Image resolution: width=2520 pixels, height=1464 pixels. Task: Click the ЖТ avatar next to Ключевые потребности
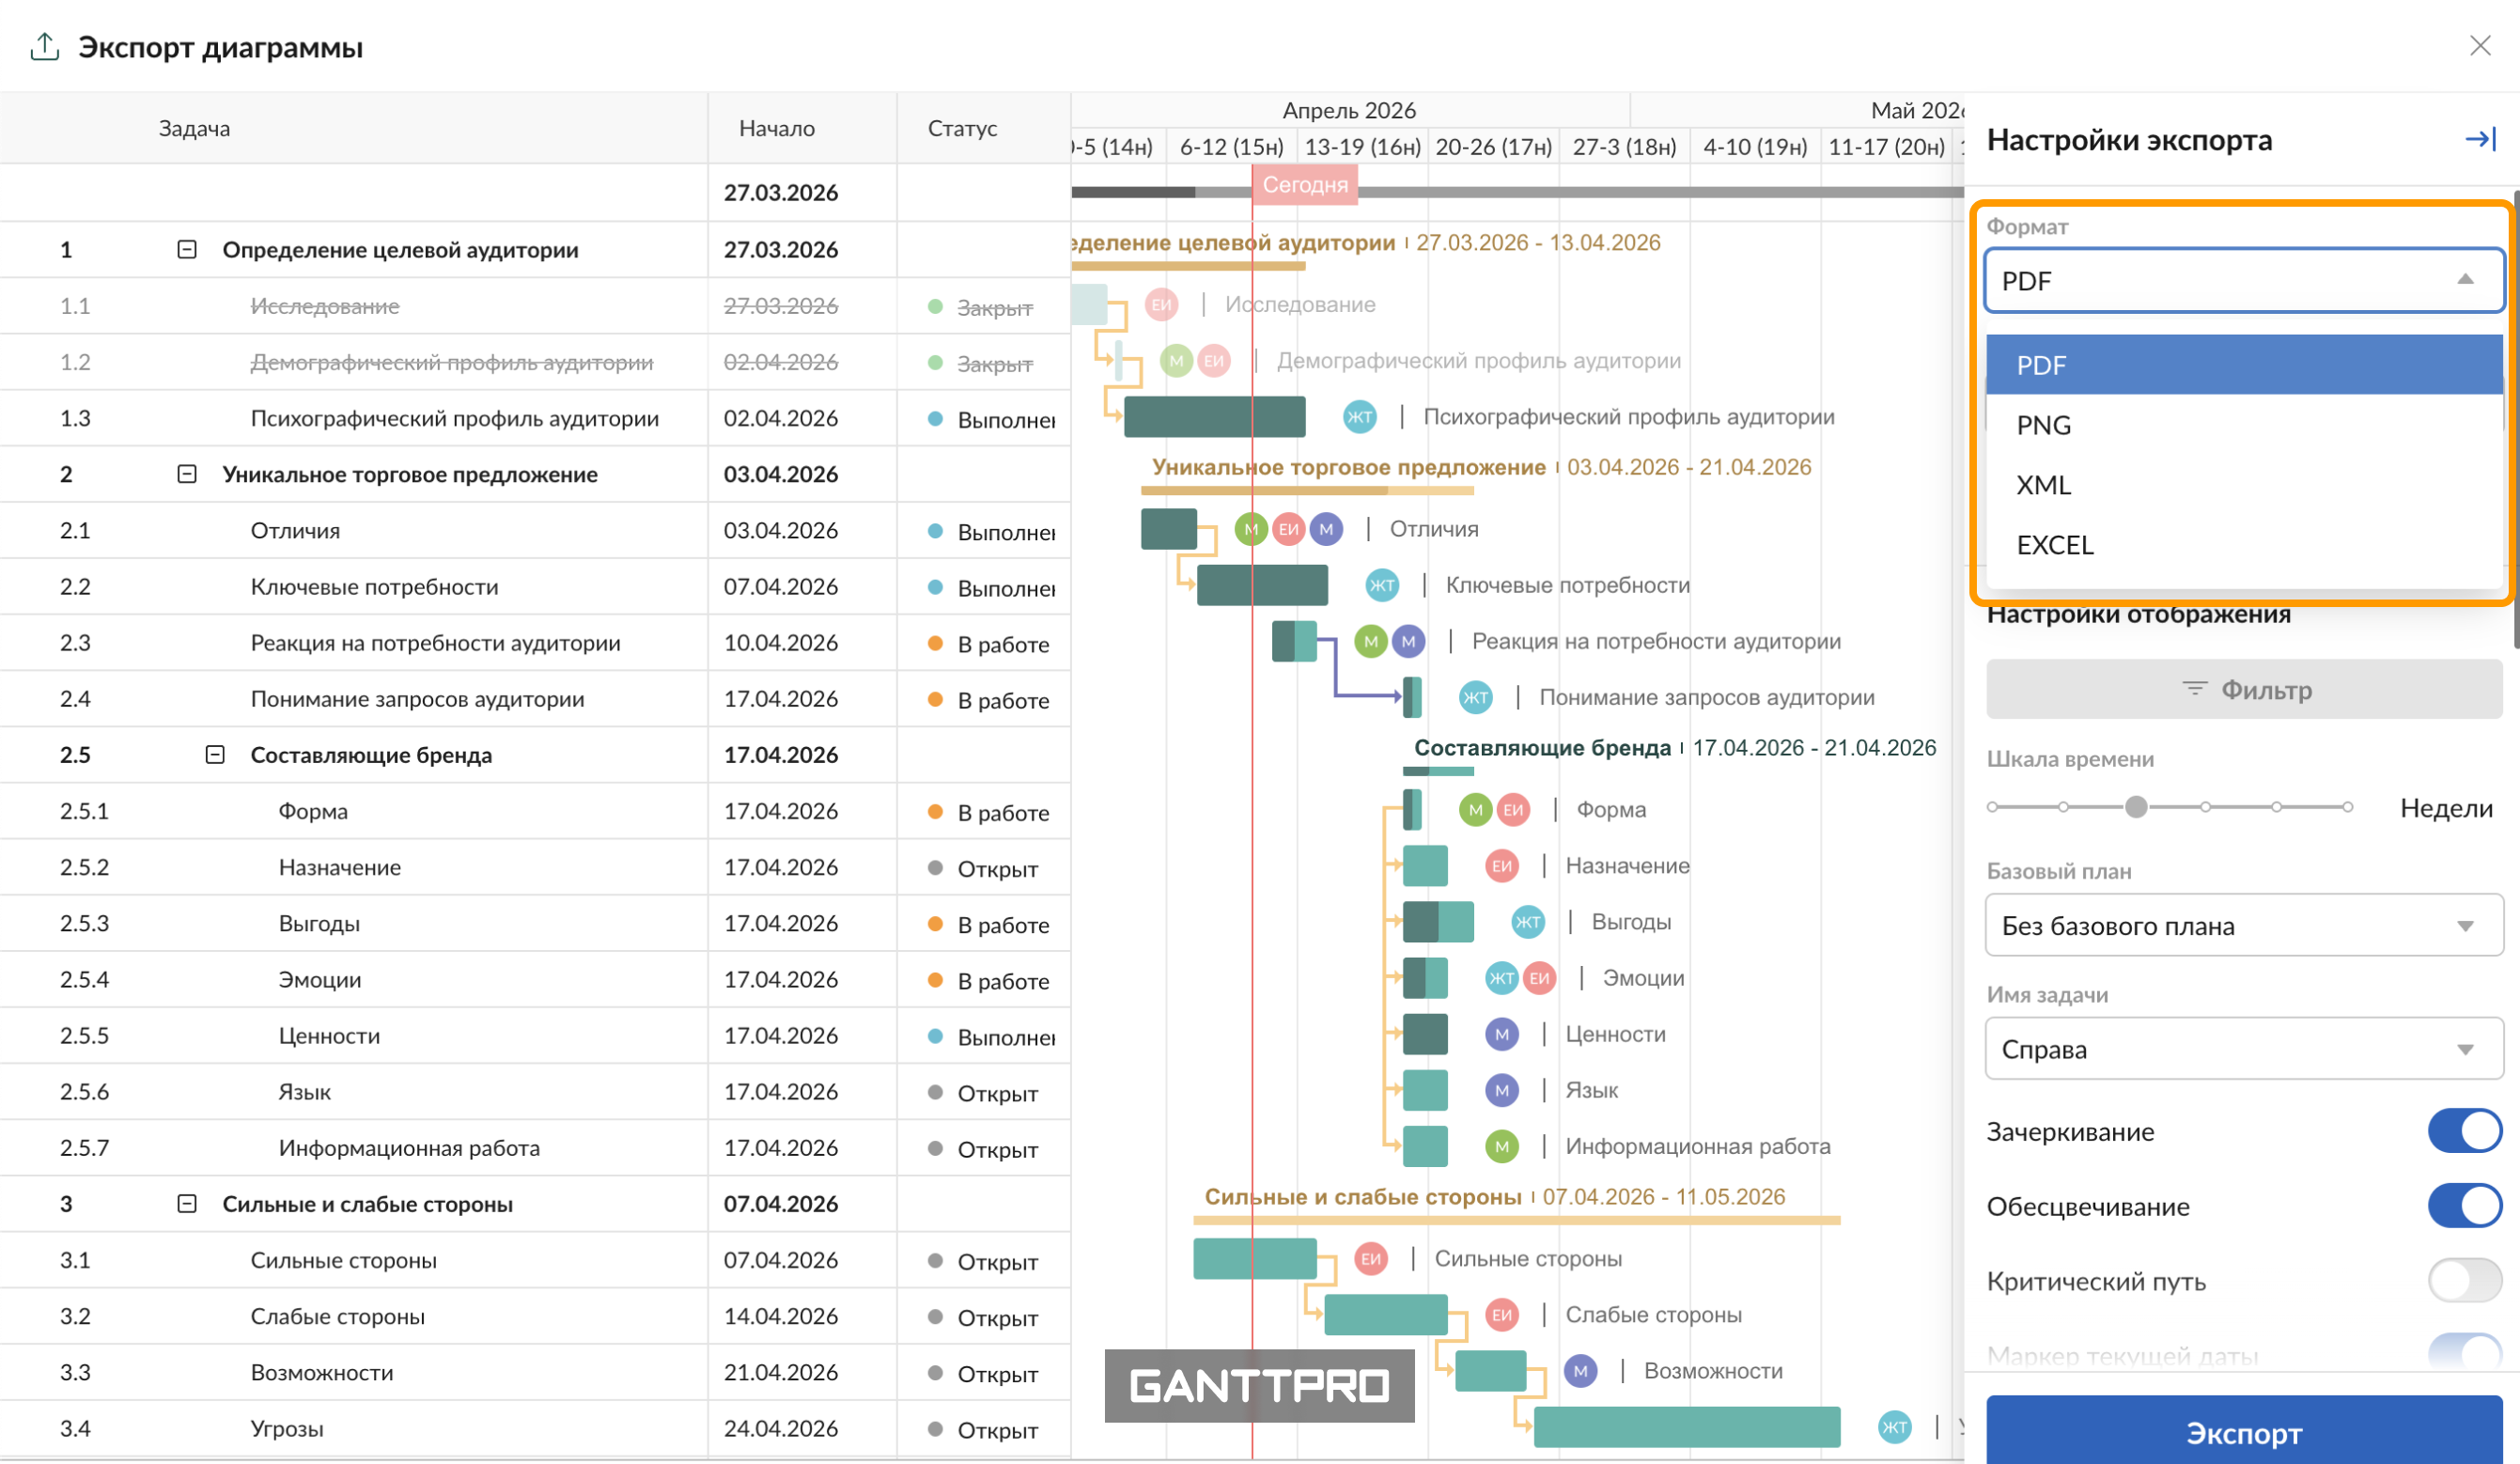pos(1382,585)
